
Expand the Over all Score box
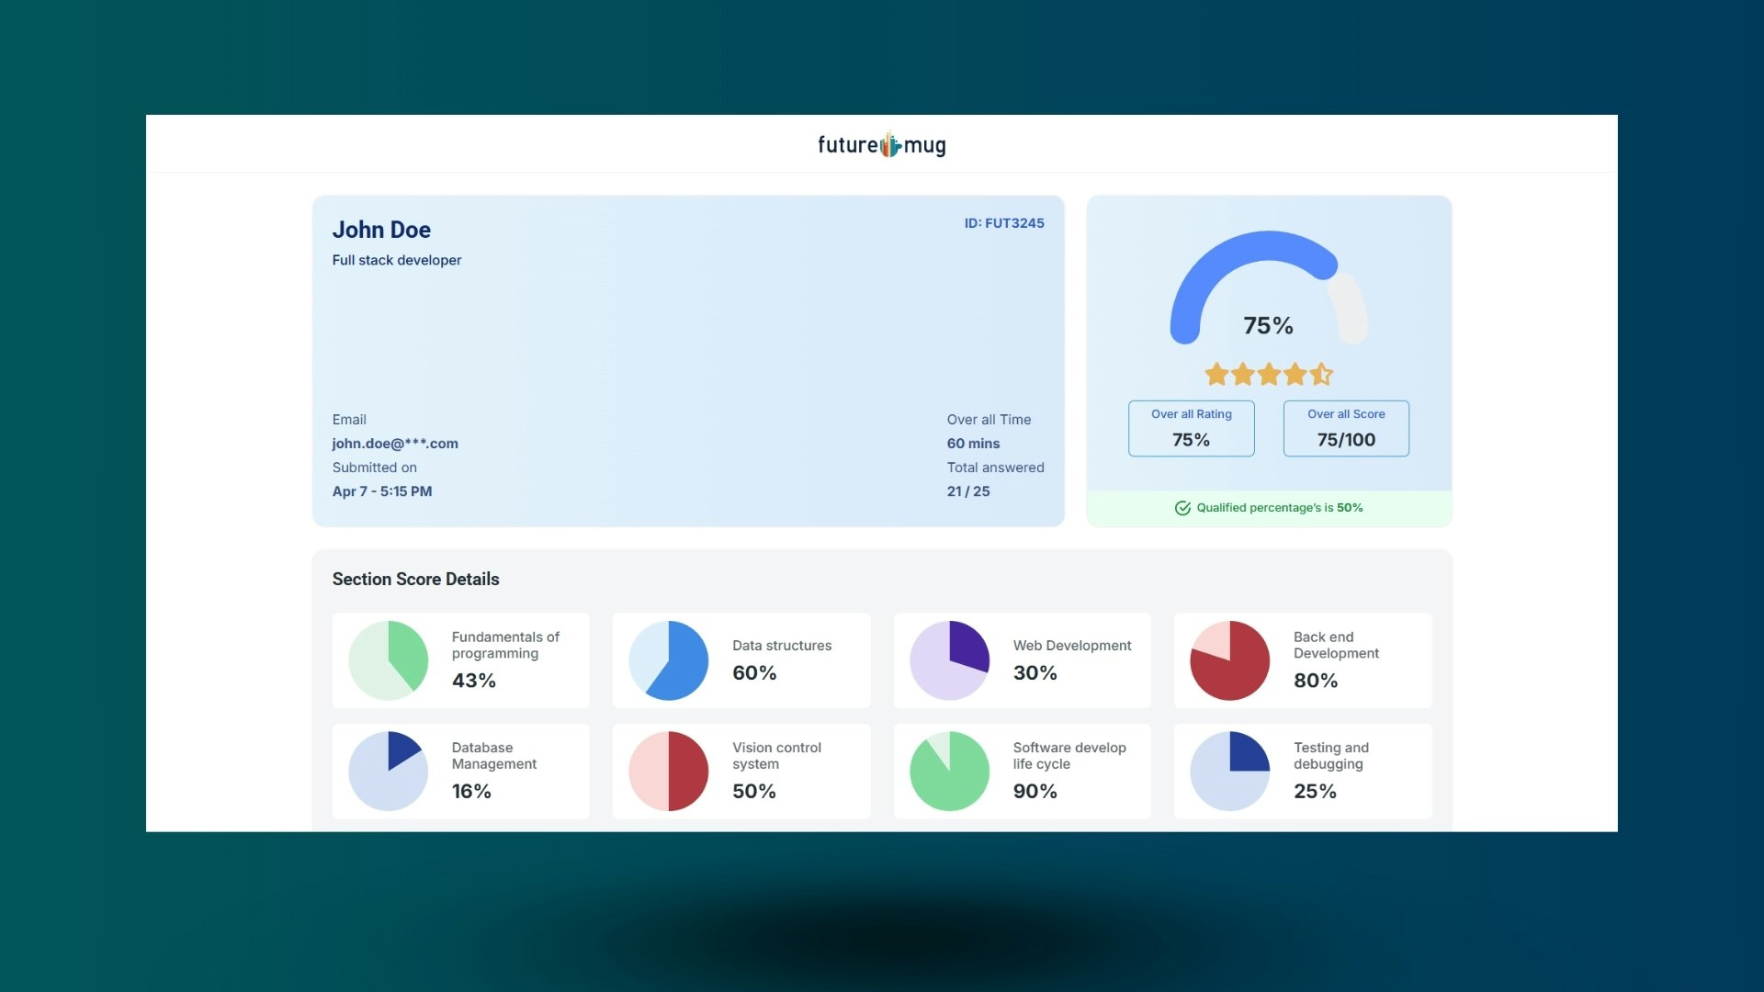1345,428
